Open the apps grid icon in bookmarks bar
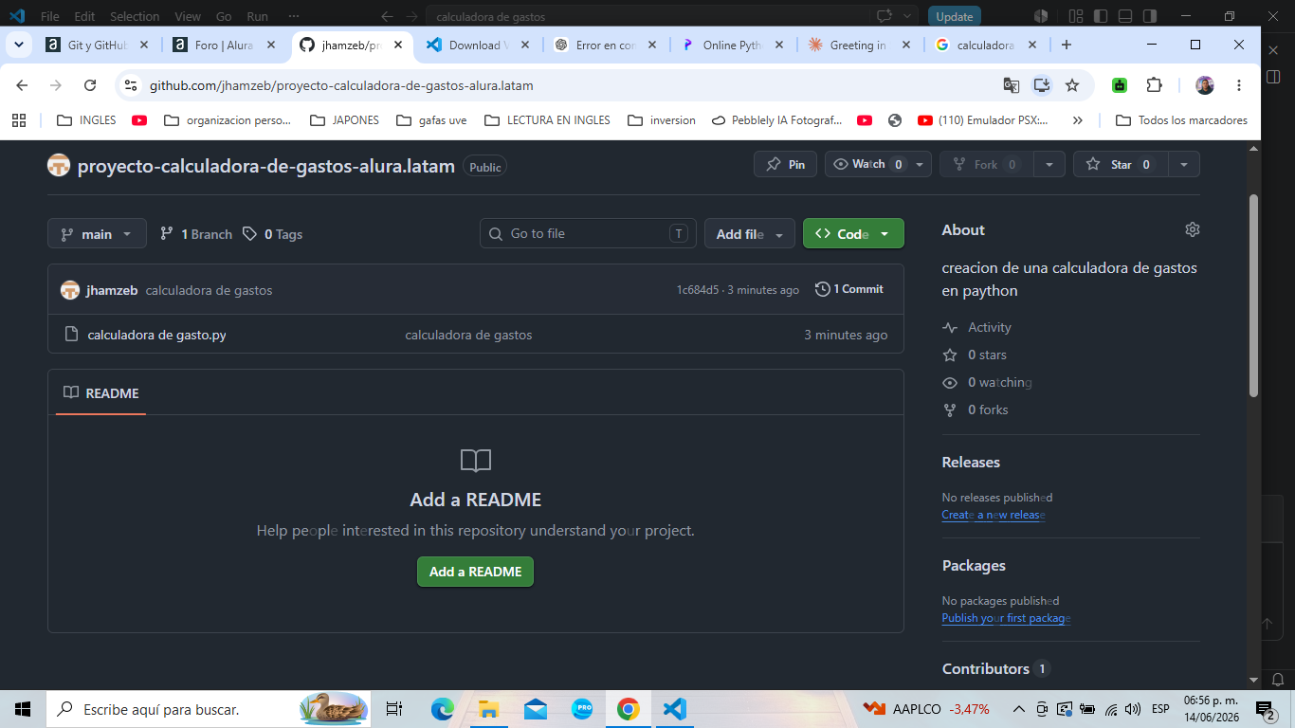 [19, 120]
